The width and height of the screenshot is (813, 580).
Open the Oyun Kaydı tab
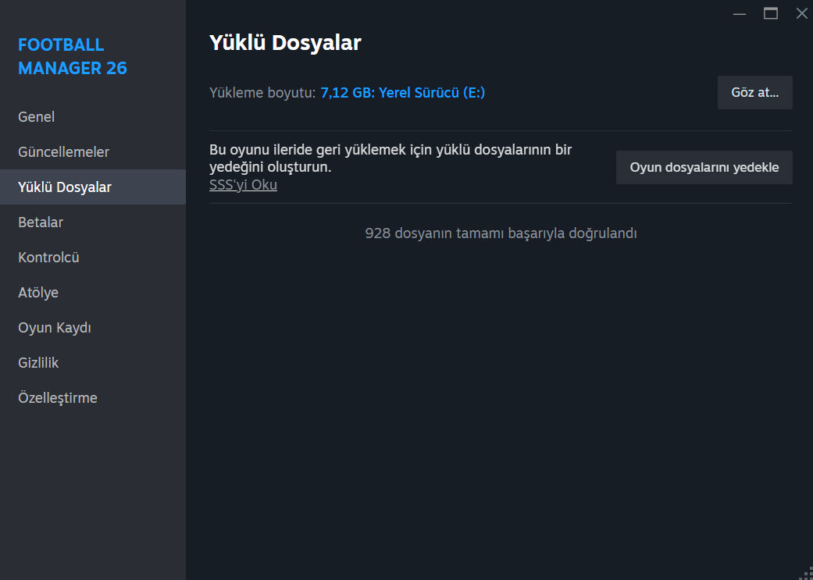[55, 328]
